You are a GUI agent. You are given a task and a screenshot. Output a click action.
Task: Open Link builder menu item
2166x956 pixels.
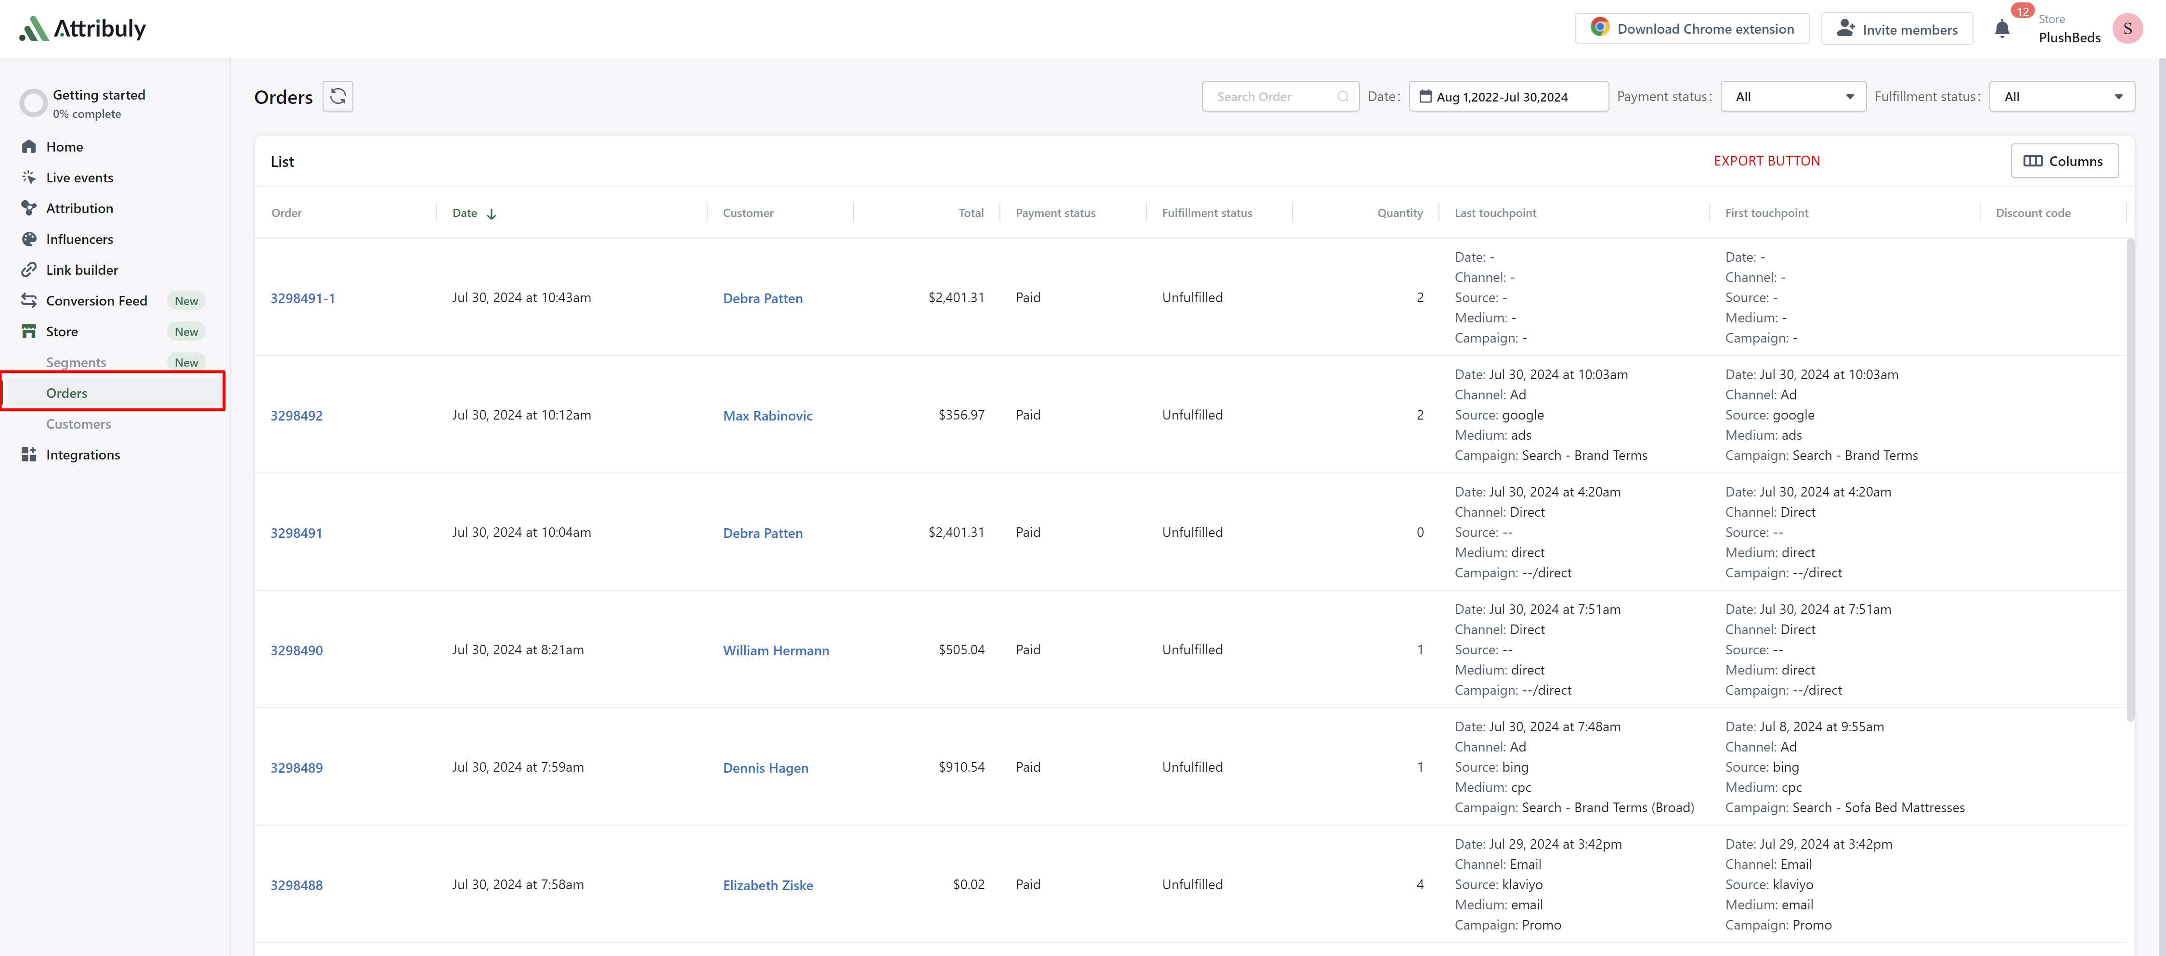(82, 269)
